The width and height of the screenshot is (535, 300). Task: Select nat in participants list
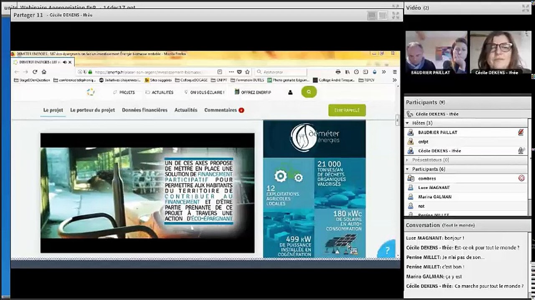465,206
